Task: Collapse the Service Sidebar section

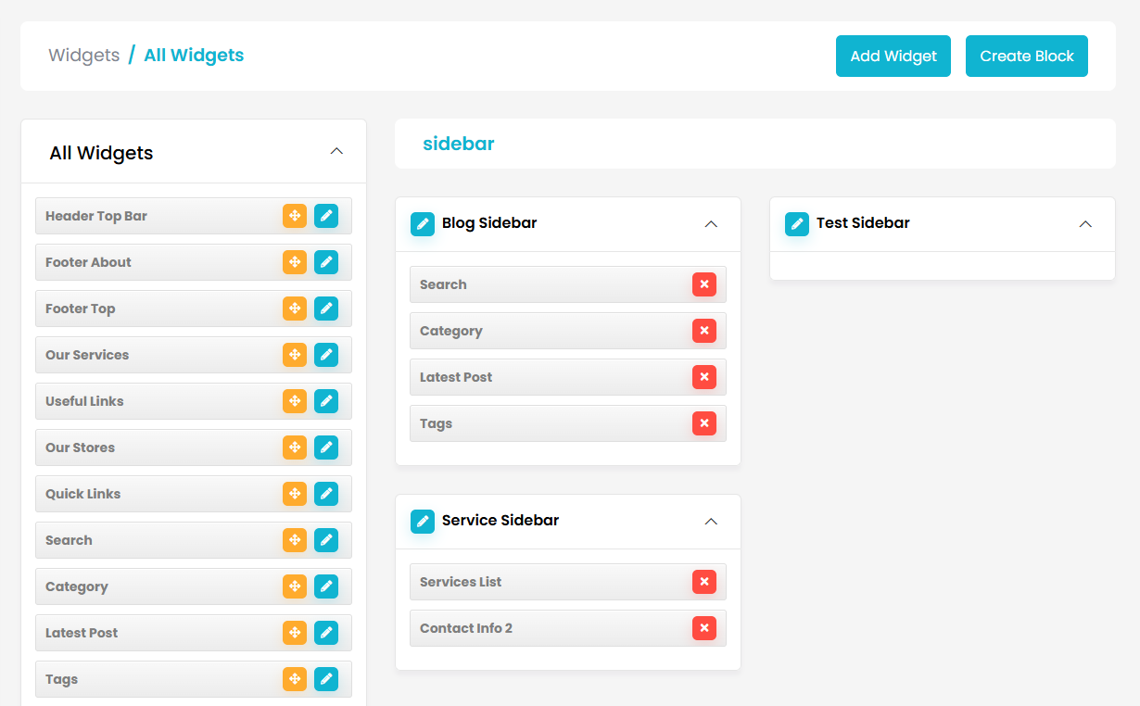Action: [x=711, y=521]
